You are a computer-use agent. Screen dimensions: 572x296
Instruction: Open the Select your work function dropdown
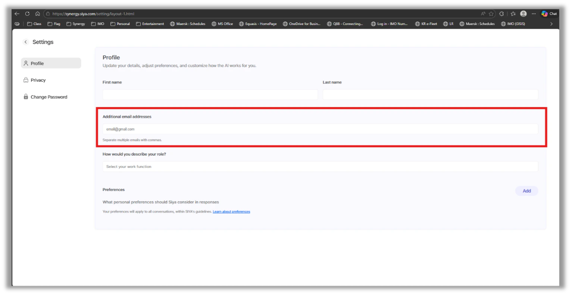click(x=320, y=167)
